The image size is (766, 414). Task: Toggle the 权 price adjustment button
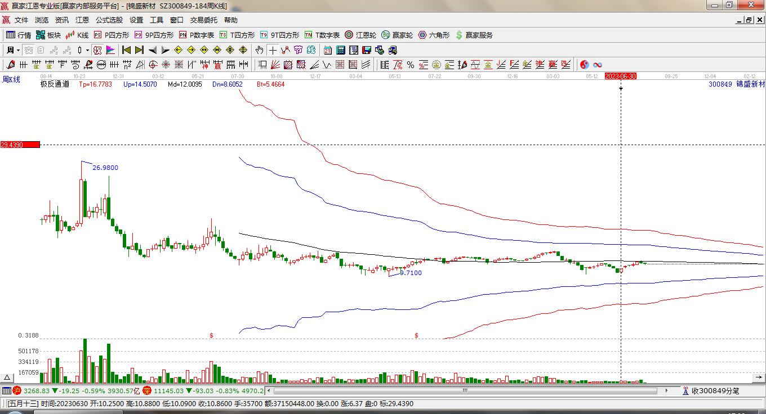pyautogui.click(x=97, y=50)
